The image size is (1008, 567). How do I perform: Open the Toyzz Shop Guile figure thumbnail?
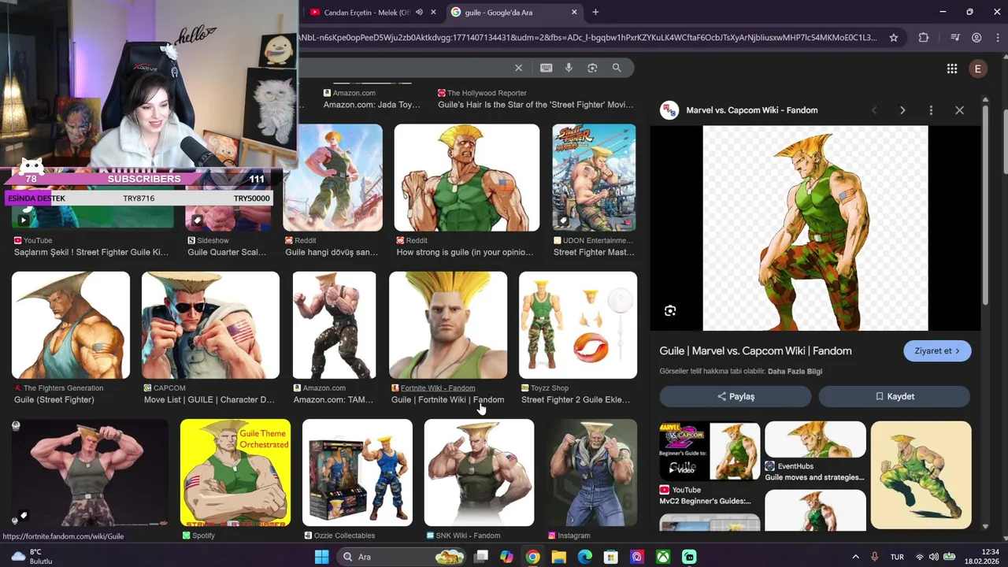click(578, 325)
